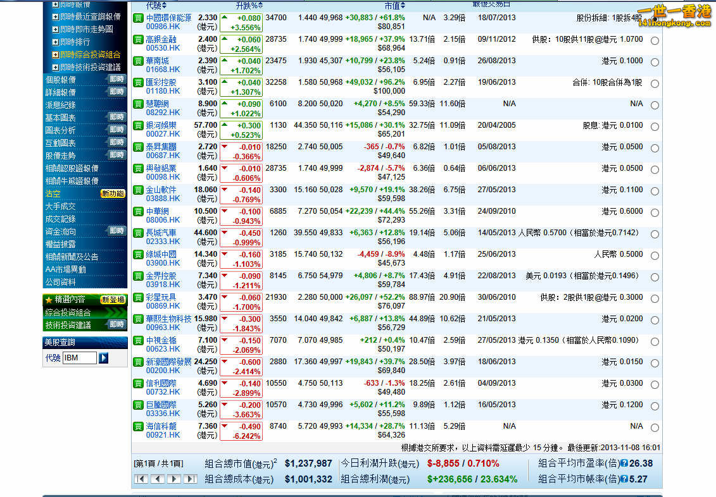This screenshot has height=497, width=716.
Task: Click the buy icon for 綠城中國
Action: (x=139, y=254)
